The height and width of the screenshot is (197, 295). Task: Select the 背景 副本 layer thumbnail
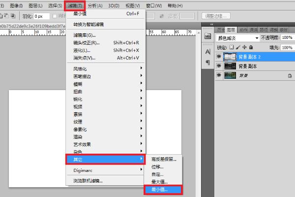[230, 66]
